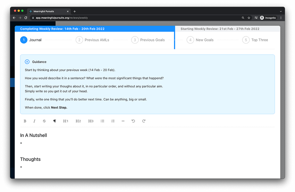Apply H3 heading style
The image size is (295, 192).
coord(91,121)
